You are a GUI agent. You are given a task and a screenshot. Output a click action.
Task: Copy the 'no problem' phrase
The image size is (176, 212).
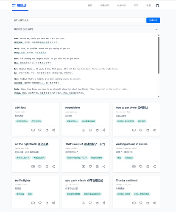click(97, 130)
